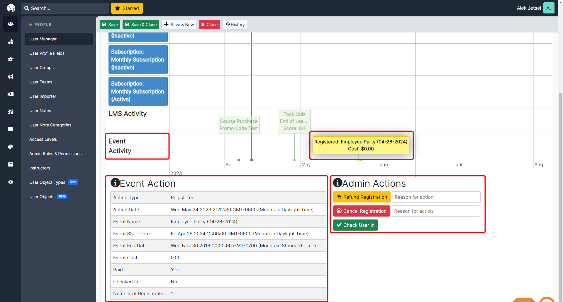The height and width of the screenshot is (302, 563).
Task: Click Refund Registration button
Action: 362,197
